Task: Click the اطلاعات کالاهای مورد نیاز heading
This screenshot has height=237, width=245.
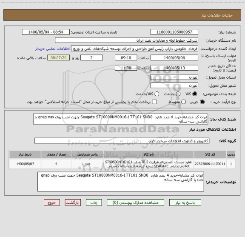Action: (x=212, y=130)
